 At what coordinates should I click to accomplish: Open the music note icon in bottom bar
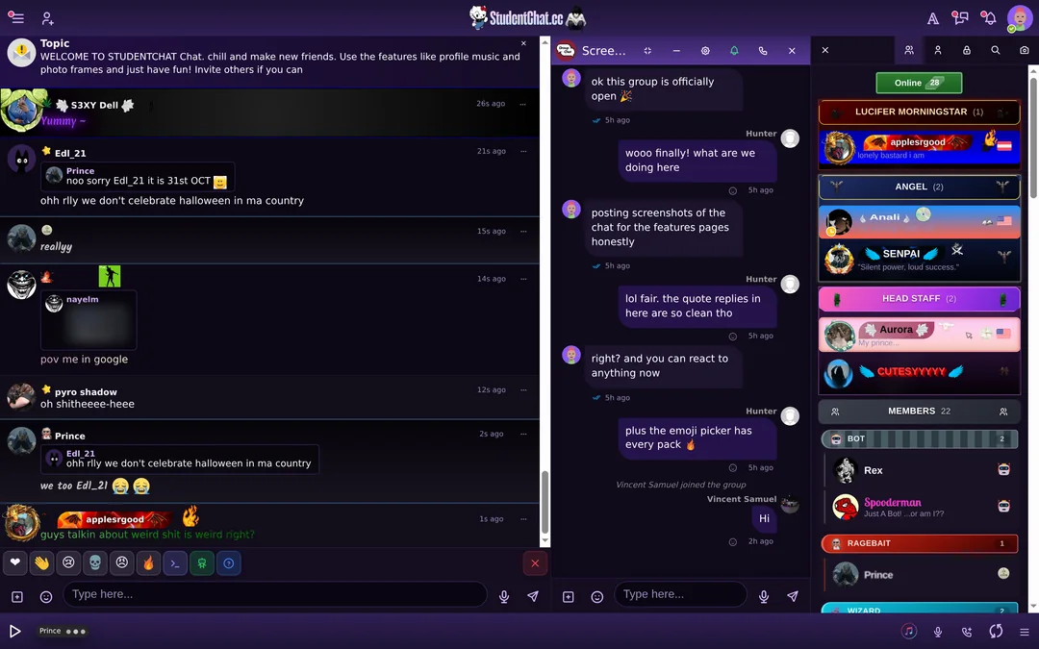click(x=909, y=631)
